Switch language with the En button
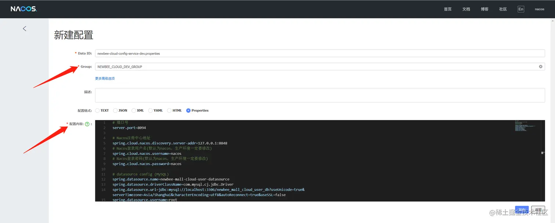Viewport: 555px width, 223px height. pos(521,9)
